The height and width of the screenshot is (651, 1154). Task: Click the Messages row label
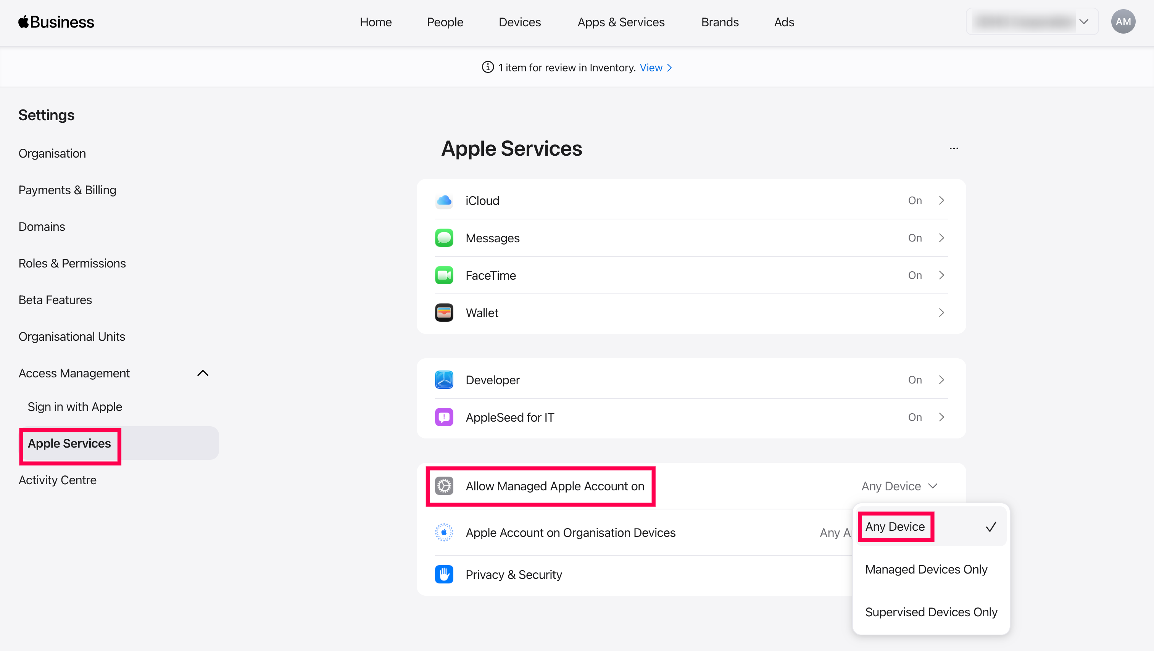[x=492, y=238]
